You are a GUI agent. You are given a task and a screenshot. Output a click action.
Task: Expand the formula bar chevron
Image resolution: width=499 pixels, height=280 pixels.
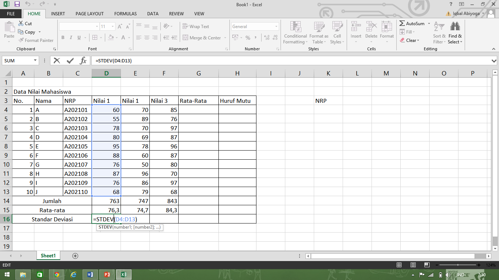tap(494, 61)
